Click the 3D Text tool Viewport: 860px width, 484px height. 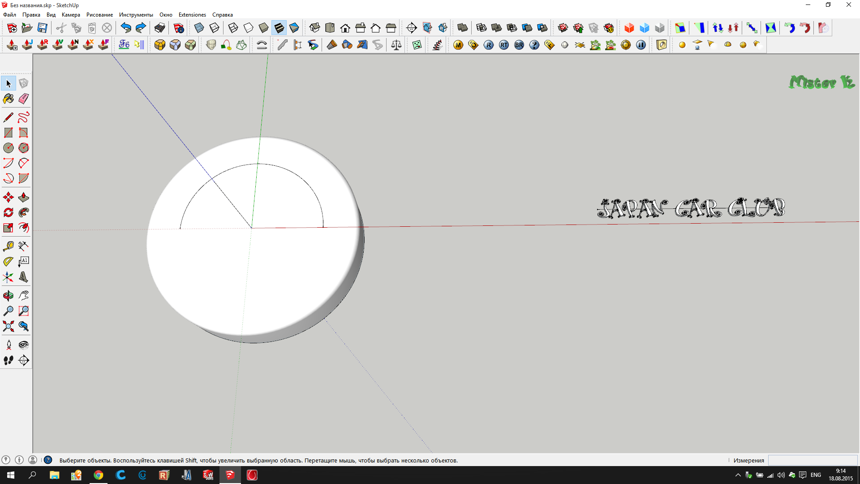click(24, 277)
